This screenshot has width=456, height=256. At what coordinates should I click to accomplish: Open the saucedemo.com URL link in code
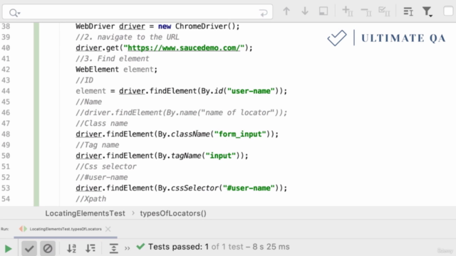click(184, 48)
